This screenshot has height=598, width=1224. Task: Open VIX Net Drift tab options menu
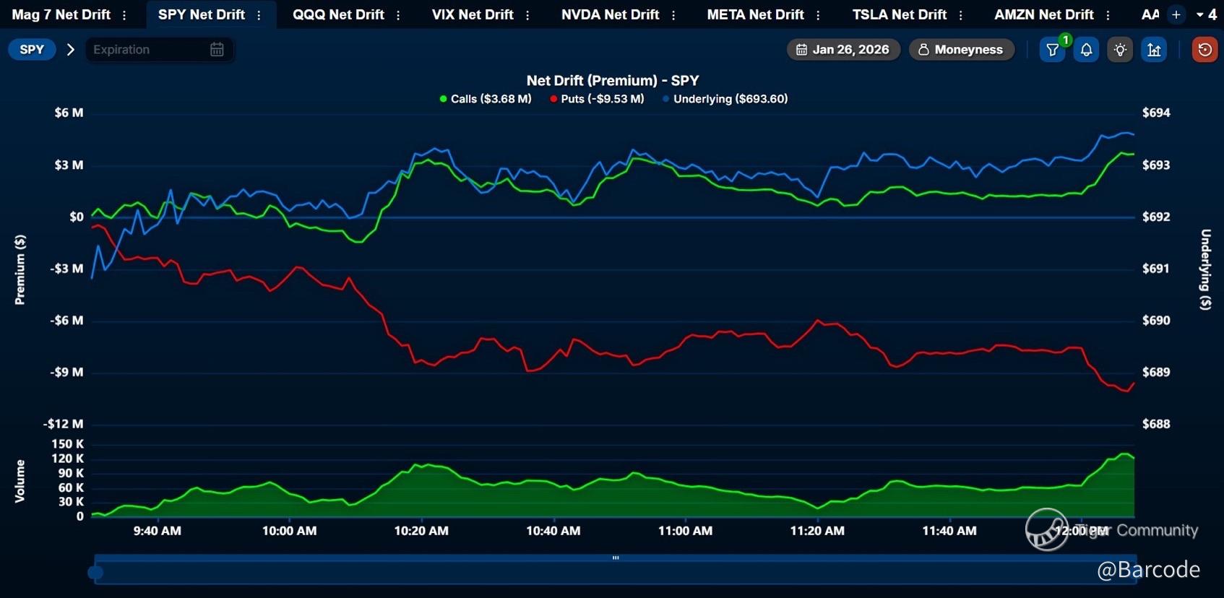click(527, 15)
